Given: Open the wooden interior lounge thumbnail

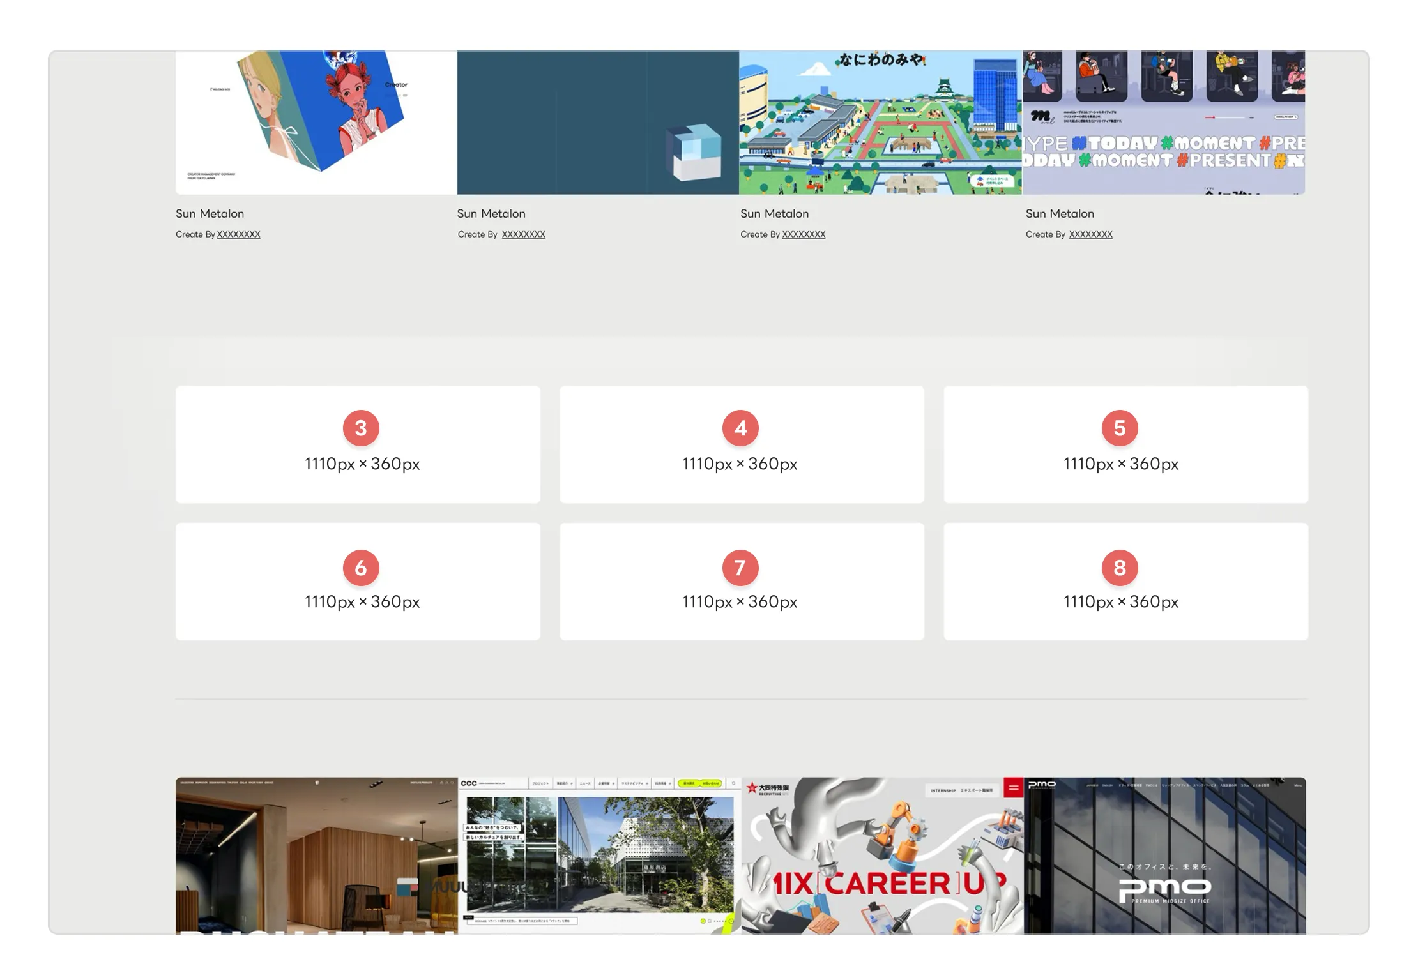Looking at the screenshot, I should [316, 856].
